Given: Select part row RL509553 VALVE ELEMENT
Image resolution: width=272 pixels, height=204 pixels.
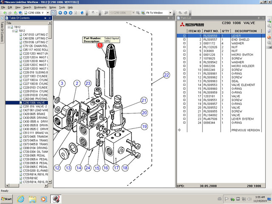Looking at the screenshot, I should pos(221,85).
